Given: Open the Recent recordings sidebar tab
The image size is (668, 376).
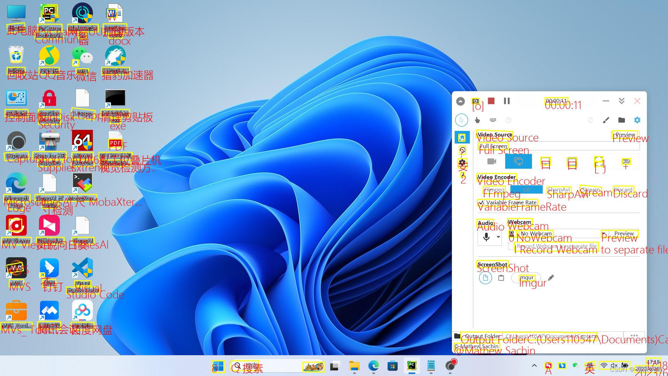Looking at the screenshot, I should click(x=462, y=150).
